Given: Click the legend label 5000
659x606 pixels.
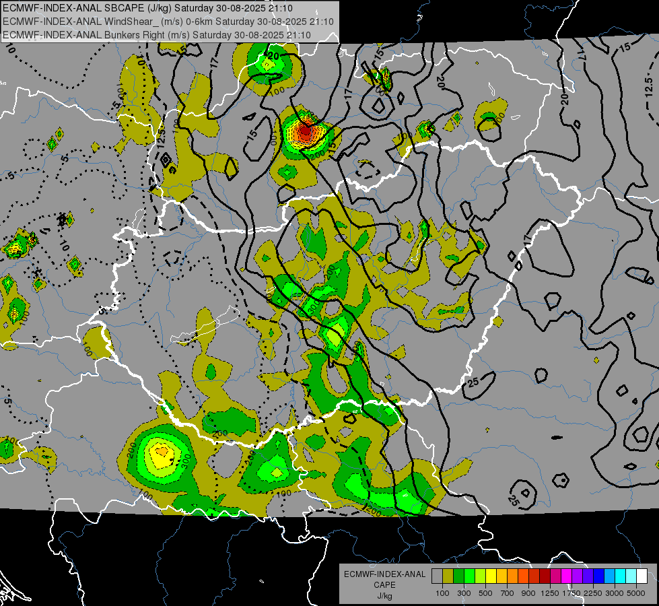Looking at the screenshot, I should coord(636,593).
